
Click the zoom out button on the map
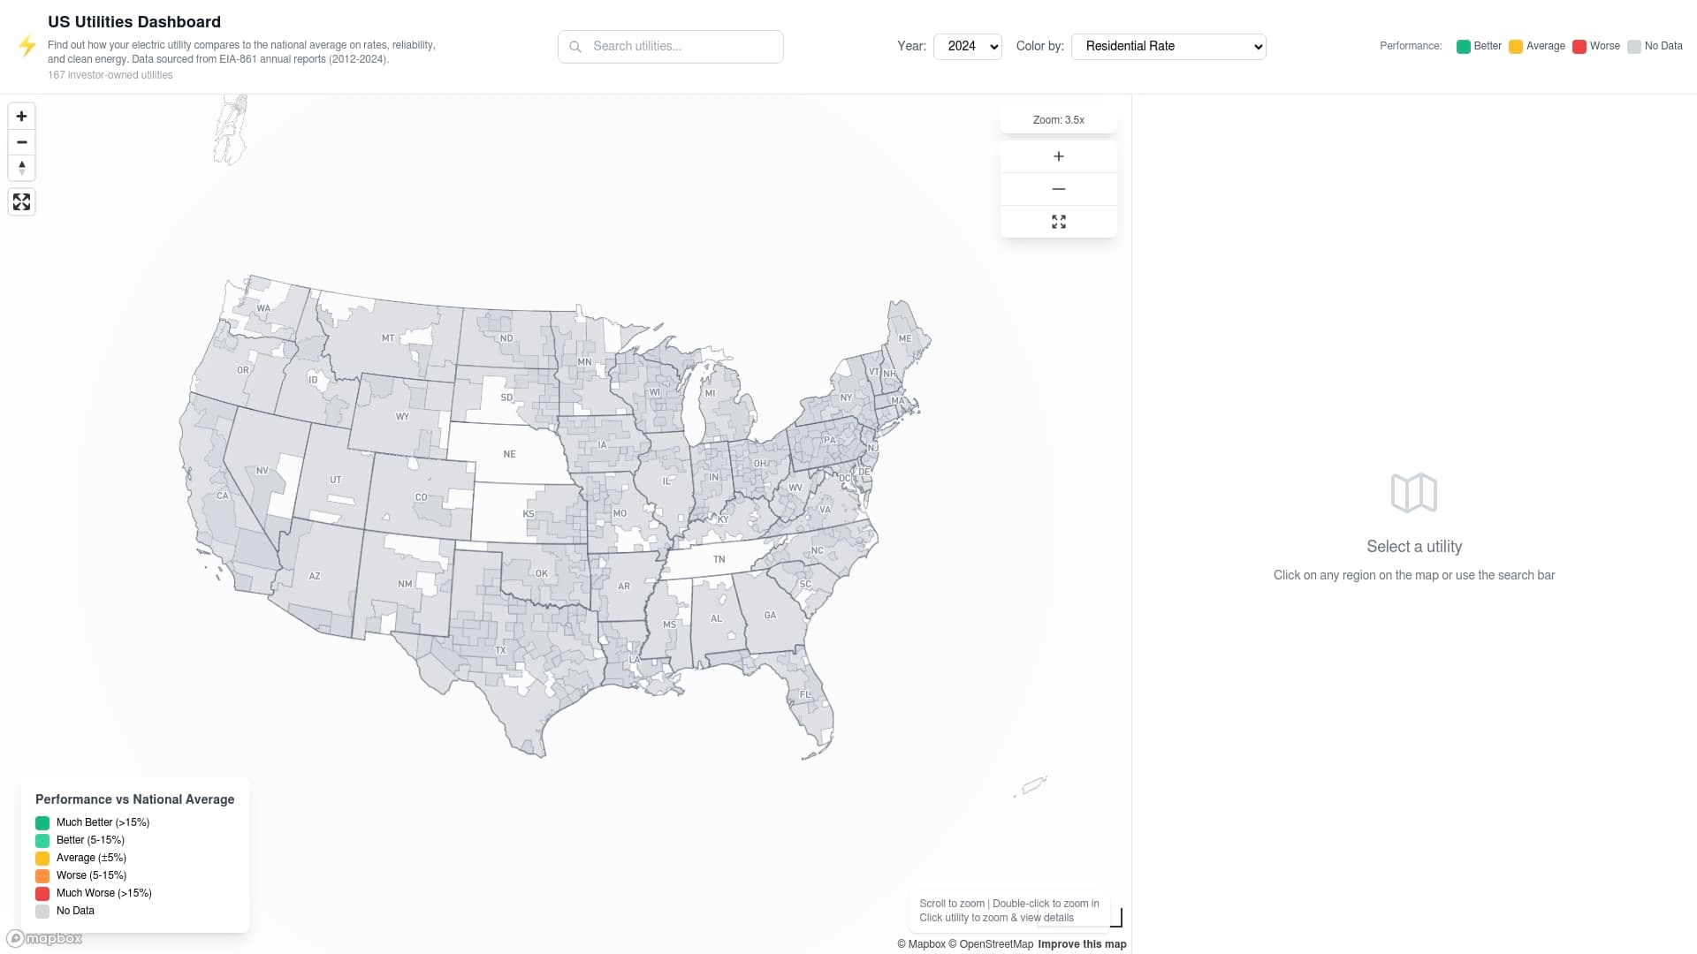point(21,142)
